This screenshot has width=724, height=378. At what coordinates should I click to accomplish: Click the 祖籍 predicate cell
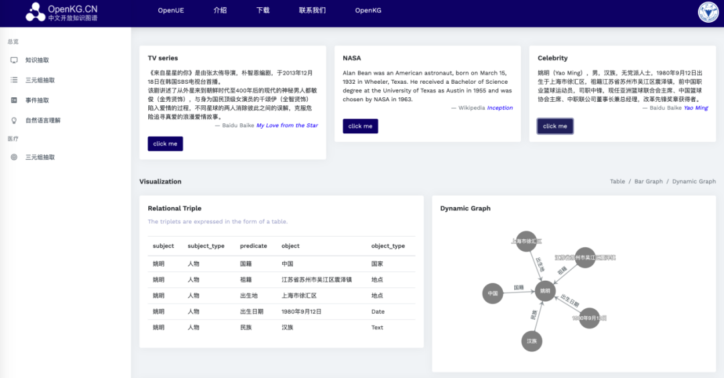pyautogui.click(x=245, y=279)
